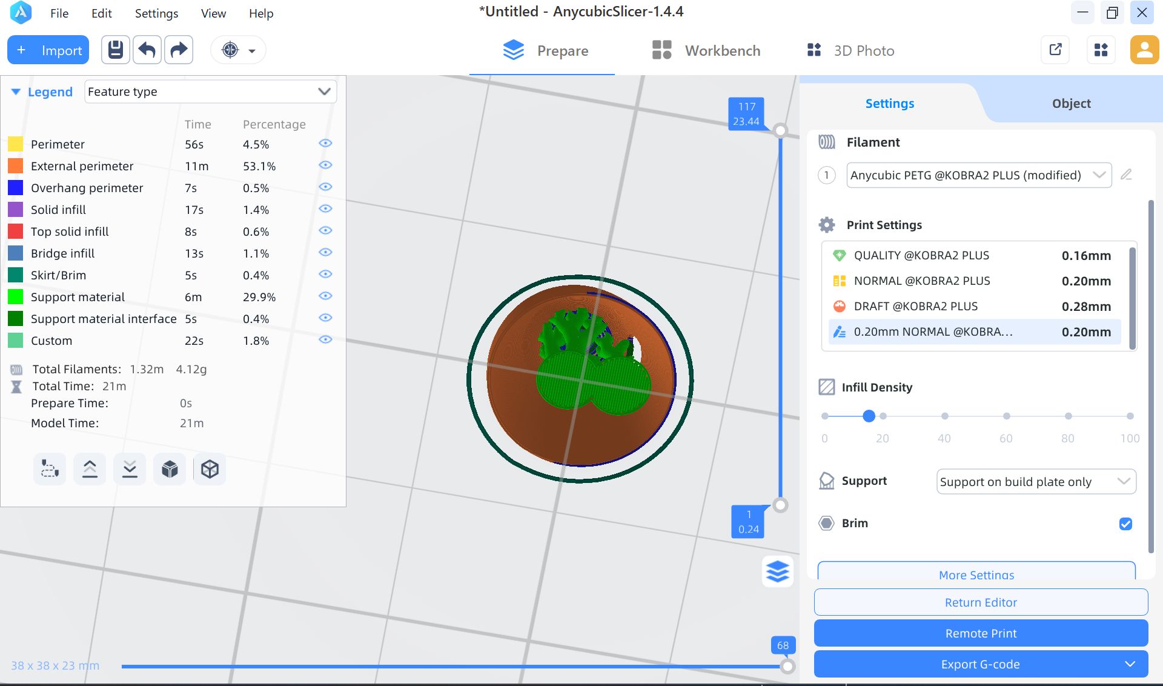The height and width of the screenshot is (686, 1163).
Task: Click the filament spool icon in Settings
Action: pyautogui.click(x=827, y=142)
